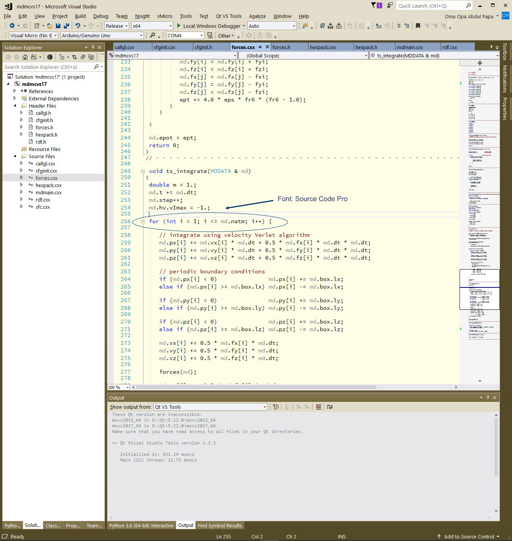Viewport: 512px width, 541px height.
Task: Click the Pending Changes Filter clock icon
Action: tap(62, 57)
